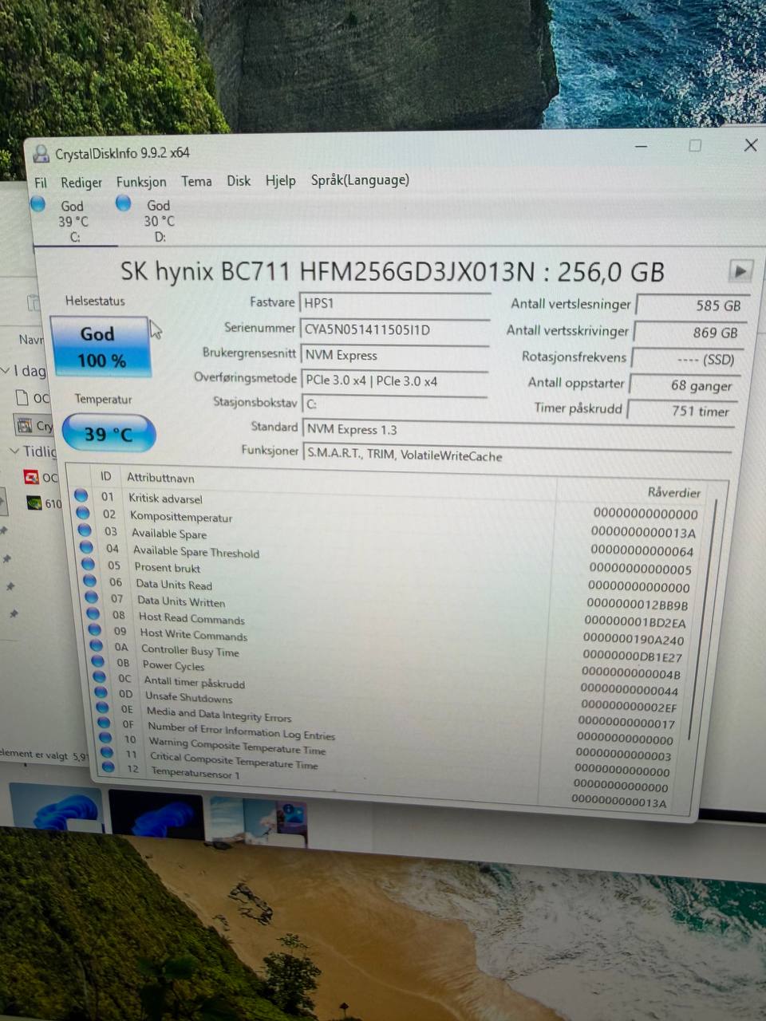Select the D: drive tab
766x1021 pixels.
point(158,220)
